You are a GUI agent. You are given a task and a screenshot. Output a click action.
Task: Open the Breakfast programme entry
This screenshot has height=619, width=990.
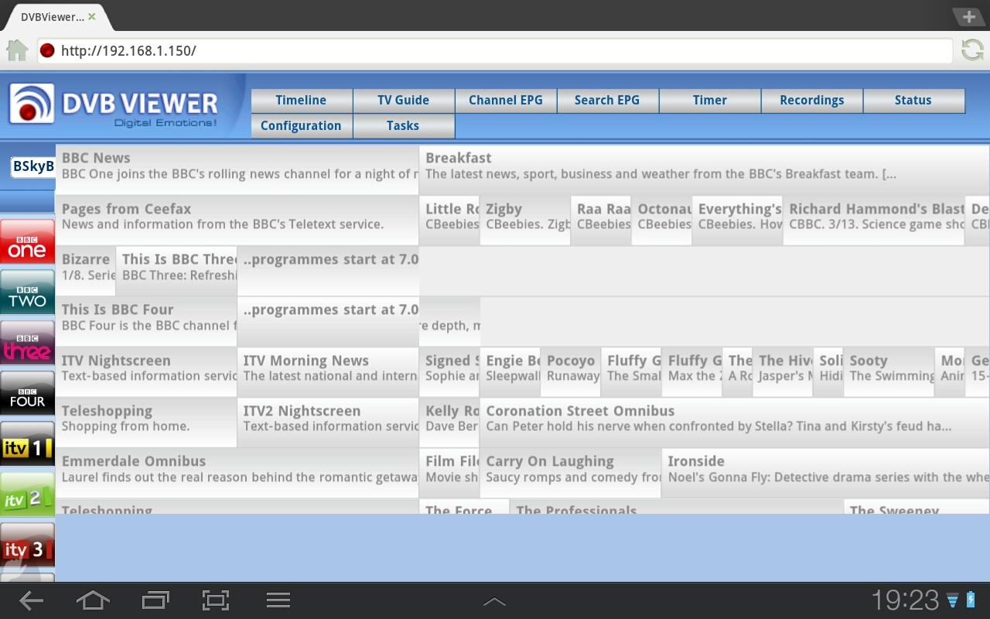704,169
